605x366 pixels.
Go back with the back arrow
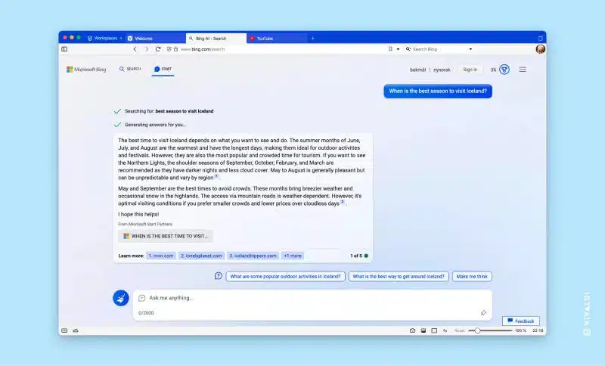pos(135,49)
